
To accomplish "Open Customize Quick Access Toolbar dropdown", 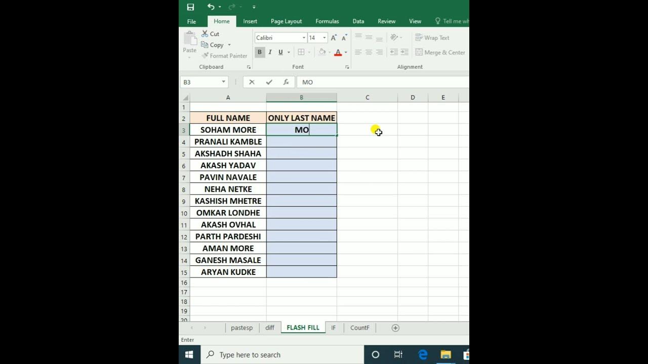I will pyautogui.click(x=254, y=7).
